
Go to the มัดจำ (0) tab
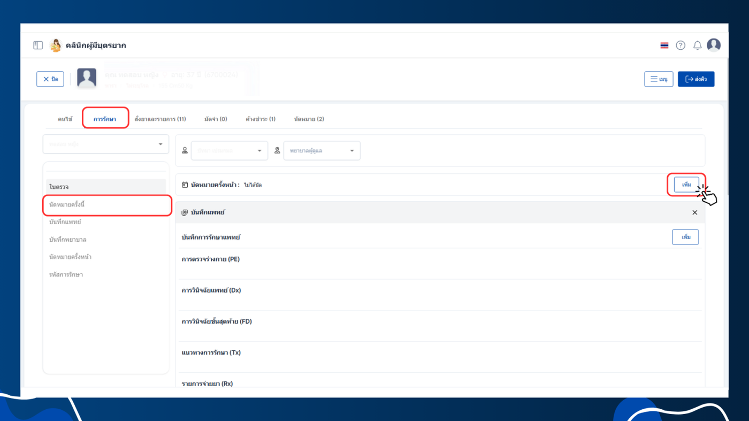[216, 119]
